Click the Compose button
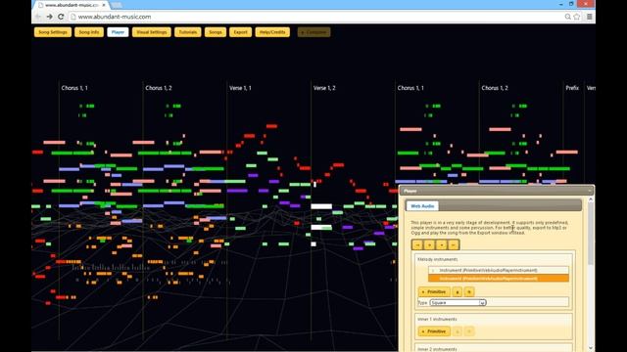 click(x=313, y=32)
